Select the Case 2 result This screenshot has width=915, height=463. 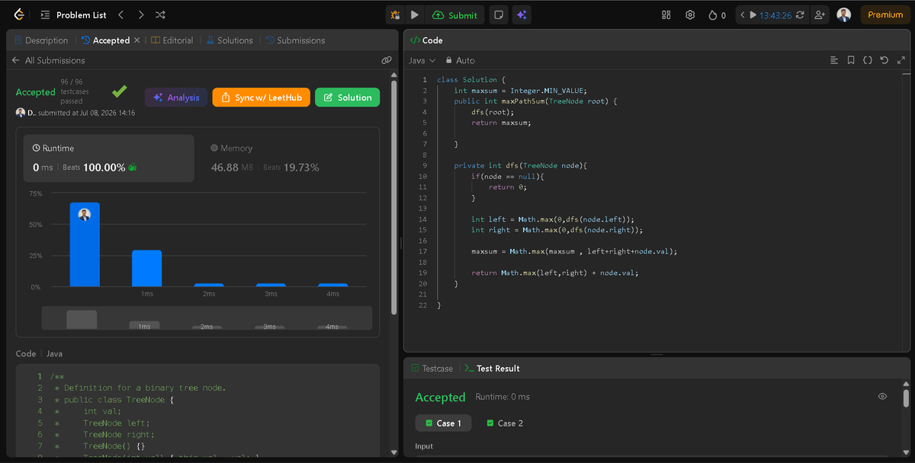click(505, 423)
